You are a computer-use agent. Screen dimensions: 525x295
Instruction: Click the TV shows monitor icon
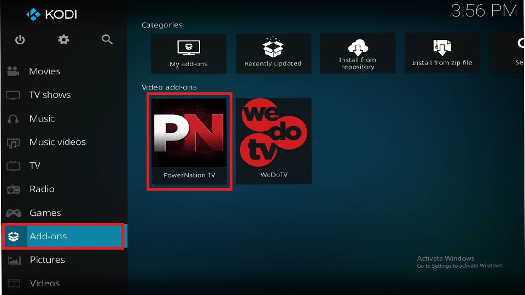(13, 95)
